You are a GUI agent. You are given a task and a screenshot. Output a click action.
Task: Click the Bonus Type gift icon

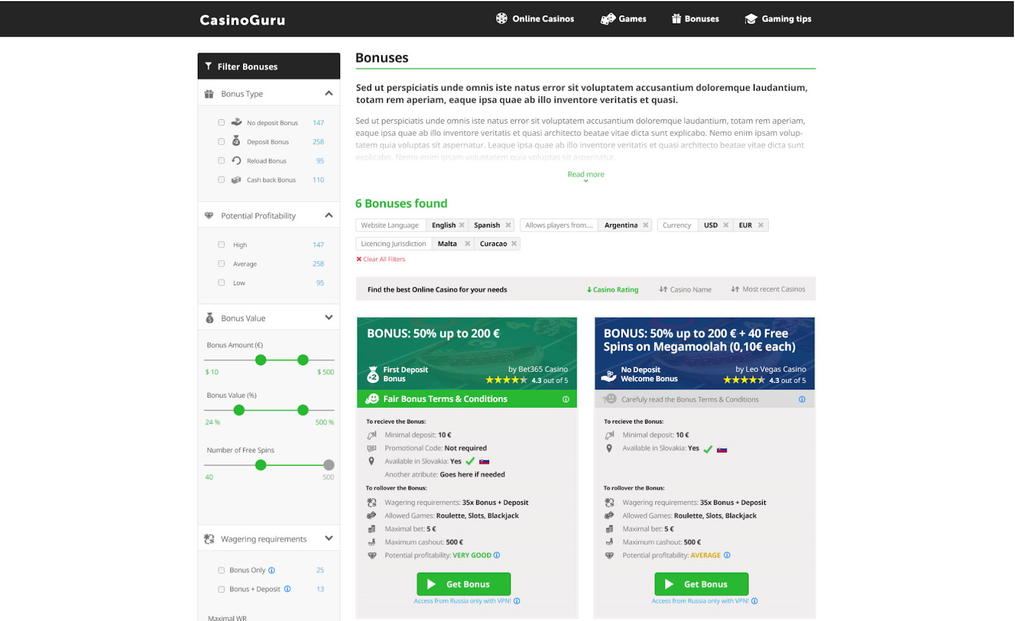[209, 94]
